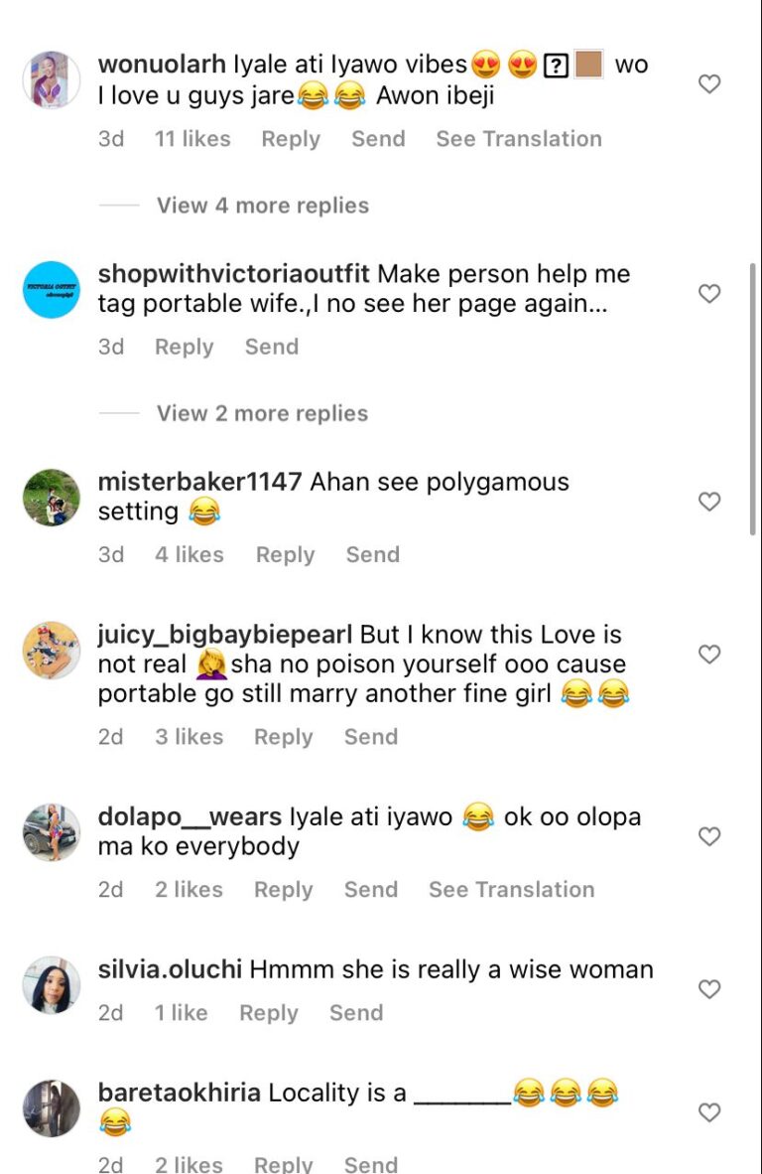View the 11 likes on wonuolarh's comment
Screen dimensions: 762x1174
click(192, 139)
